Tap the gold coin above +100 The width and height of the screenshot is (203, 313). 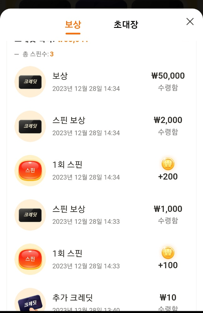coord(168,252)
